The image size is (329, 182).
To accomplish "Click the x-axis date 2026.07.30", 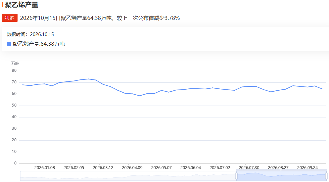I will point(249,168).
